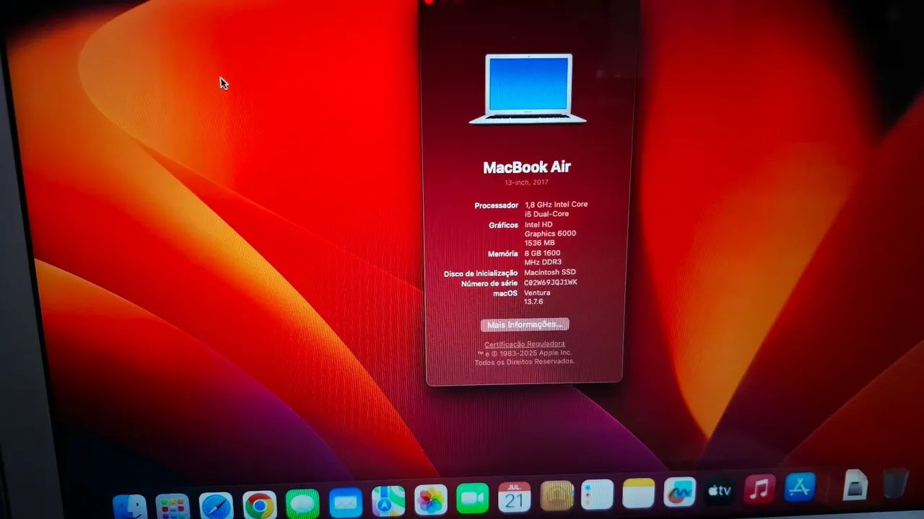Image resolution: width=924 pixels, height=519 pixels.
Task: Open the Mail app in the Dock
Action: pyautogui.click(x=346, y=503)
